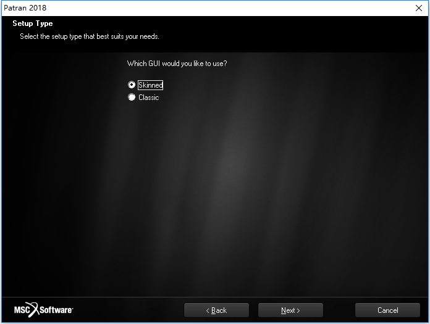Screen dimensions: 430x324
Task: Go back with the Back button
Action: [x=216, y=310]
